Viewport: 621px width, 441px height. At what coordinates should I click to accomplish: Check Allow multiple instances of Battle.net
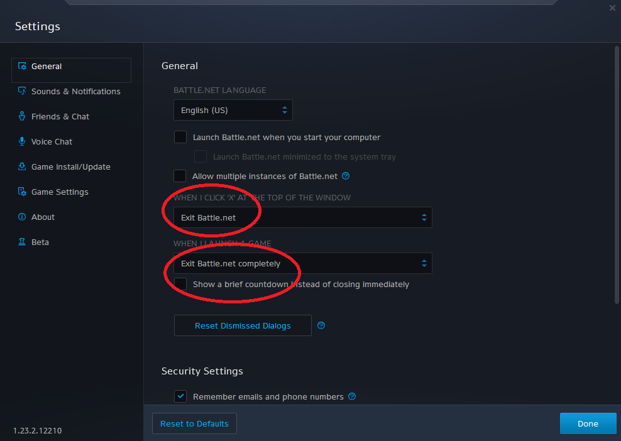[x=180, y=176]
